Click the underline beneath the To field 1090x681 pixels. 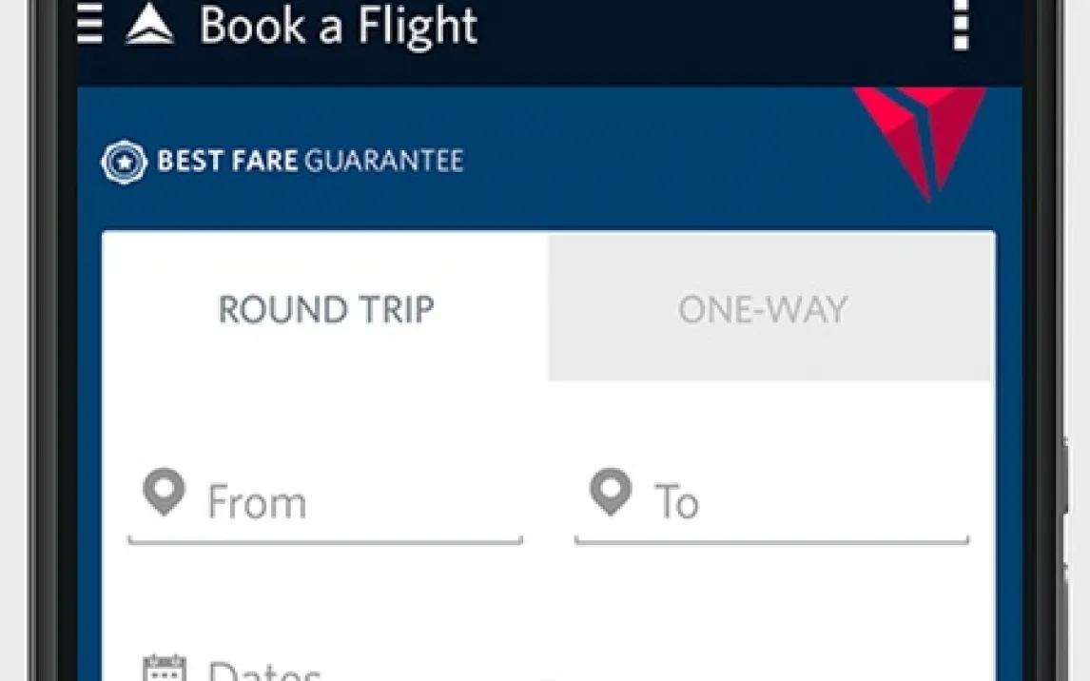coord(771,541)
